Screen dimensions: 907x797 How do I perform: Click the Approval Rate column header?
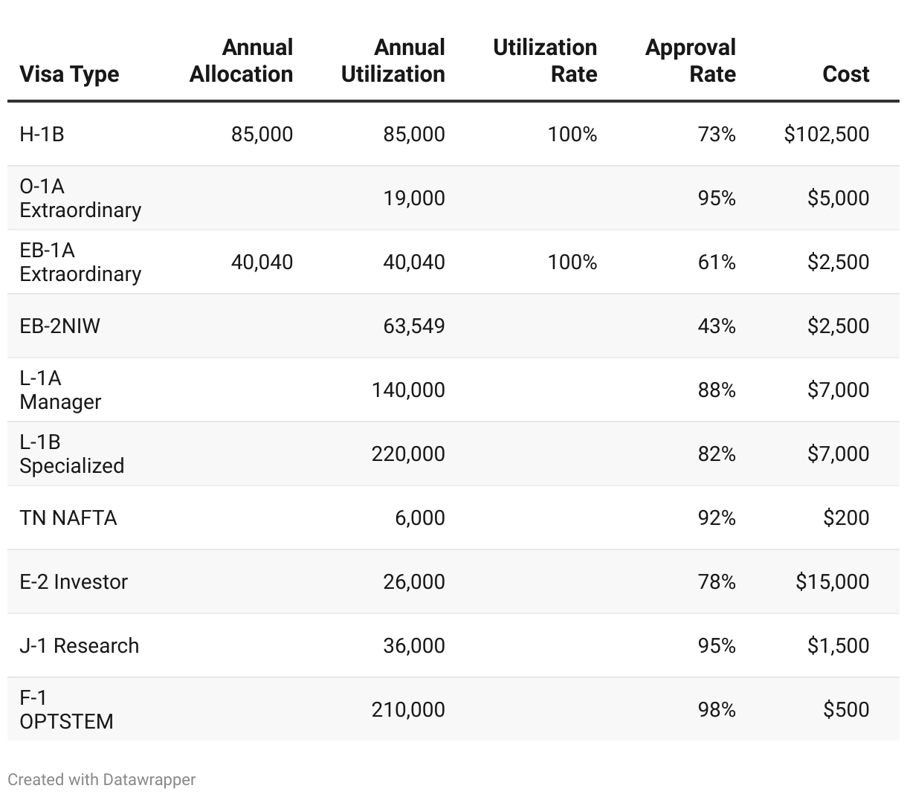pos(690,61)
